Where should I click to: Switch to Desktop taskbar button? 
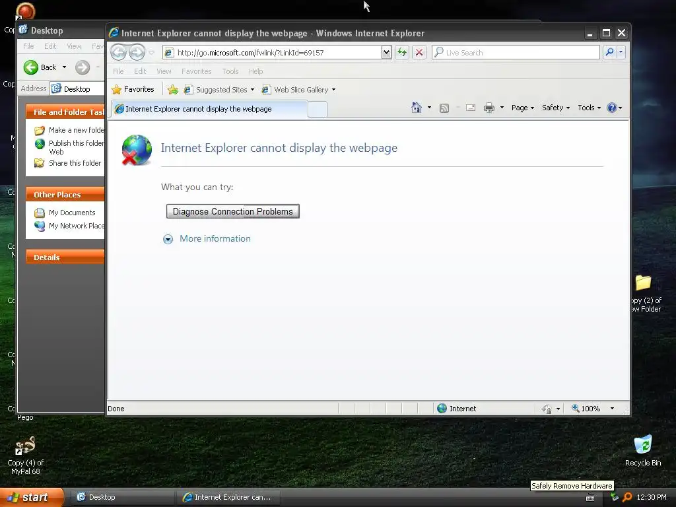(x=121, y=497)
